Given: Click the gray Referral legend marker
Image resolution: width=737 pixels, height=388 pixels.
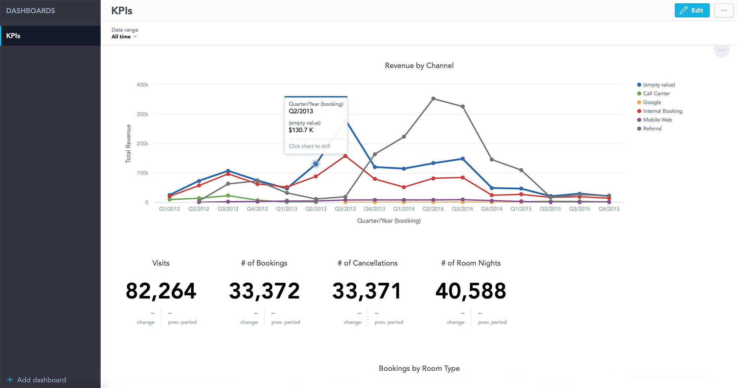Looking at the screenshot, I should (x=639, y=128).
